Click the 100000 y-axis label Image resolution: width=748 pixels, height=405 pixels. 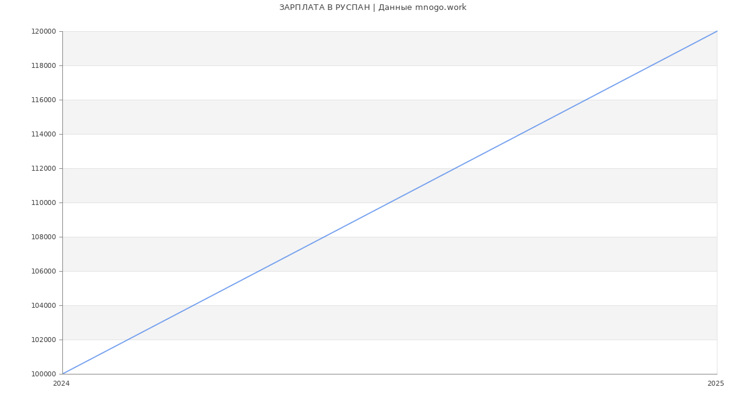pyautogui.click(x=44, y=374)
